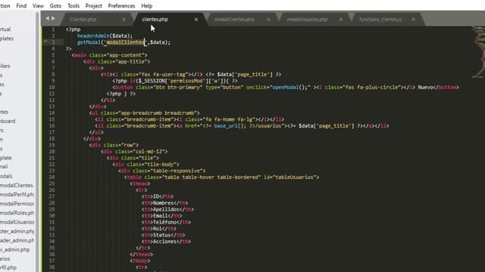Click 'app-content' class on line 5
This screenshot has height=272, width=485.
[127, 55]
